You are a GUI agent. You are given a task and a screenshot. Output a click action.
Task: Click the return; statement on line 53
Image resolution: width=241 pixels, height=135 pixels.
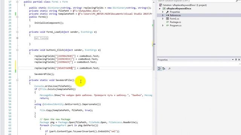tap(44, 98)
